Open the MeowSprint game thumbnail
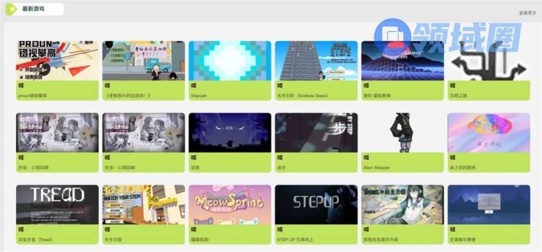 click(230, 204)
